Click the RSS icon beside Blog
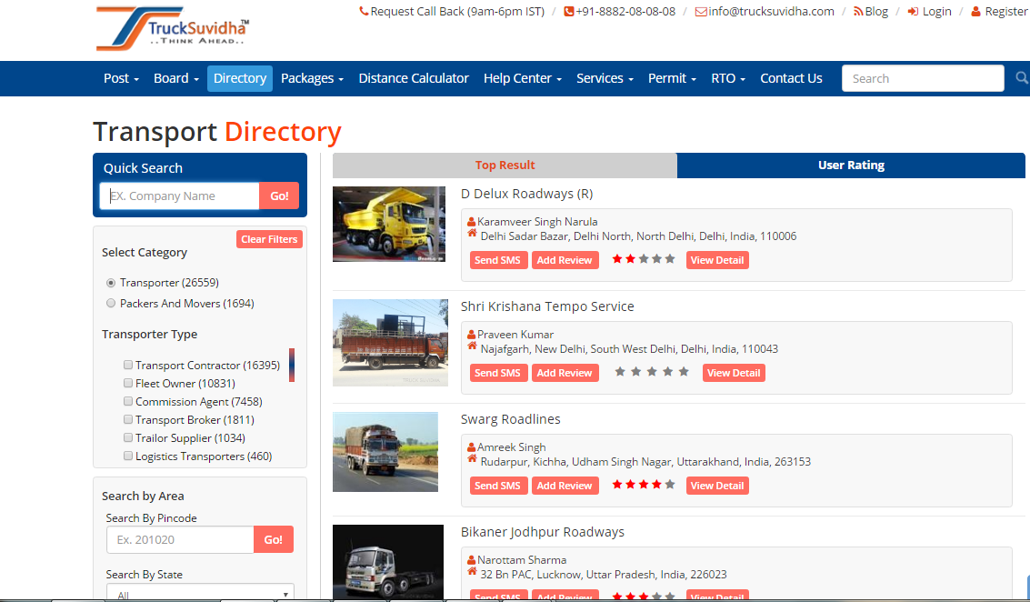 point(858,11)
